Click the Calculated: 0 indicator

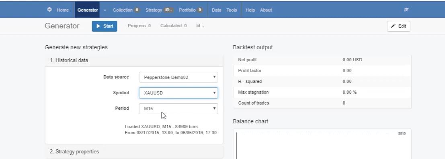173,26
